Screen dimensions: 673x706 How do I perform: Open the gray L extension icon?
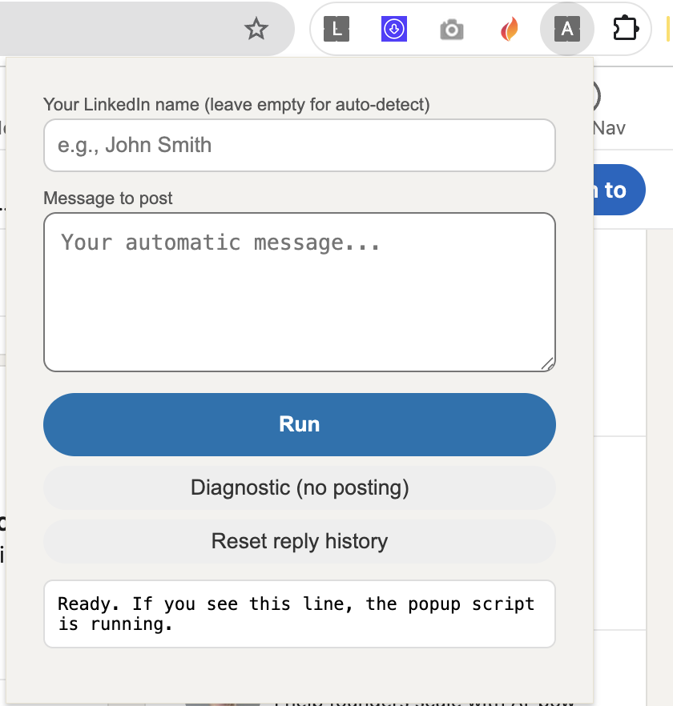tap(336, 29)
